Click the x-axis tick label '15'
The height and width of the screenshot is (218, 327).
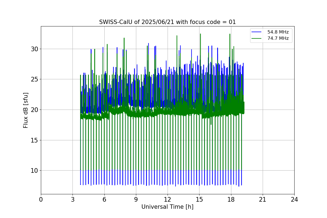(199, 199)
